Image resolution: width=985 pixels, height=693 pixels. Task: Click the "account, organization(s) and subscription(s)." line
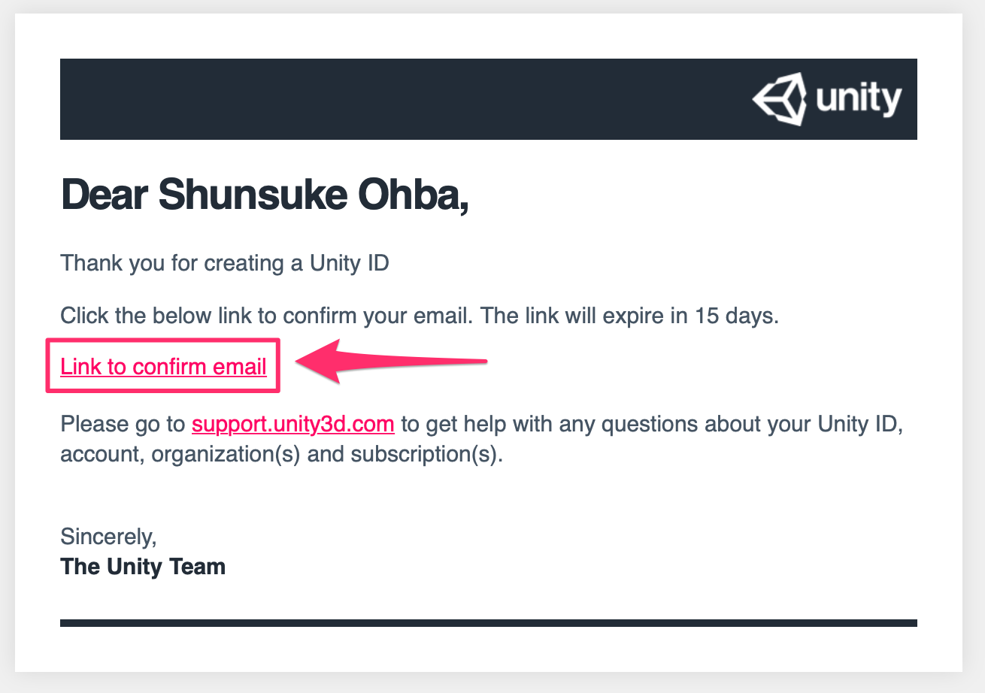280,455
